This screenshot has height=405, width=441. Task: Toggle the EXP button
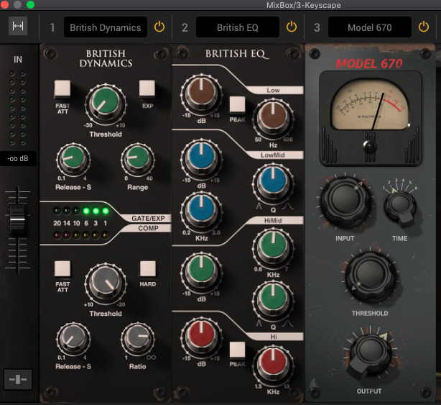click(x=148, y=88)
